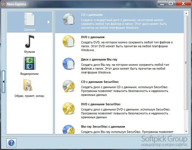The height and width of the screenshot is (150, 192).
Task: Open the Музыка music note icon
Action: [30, 41]
